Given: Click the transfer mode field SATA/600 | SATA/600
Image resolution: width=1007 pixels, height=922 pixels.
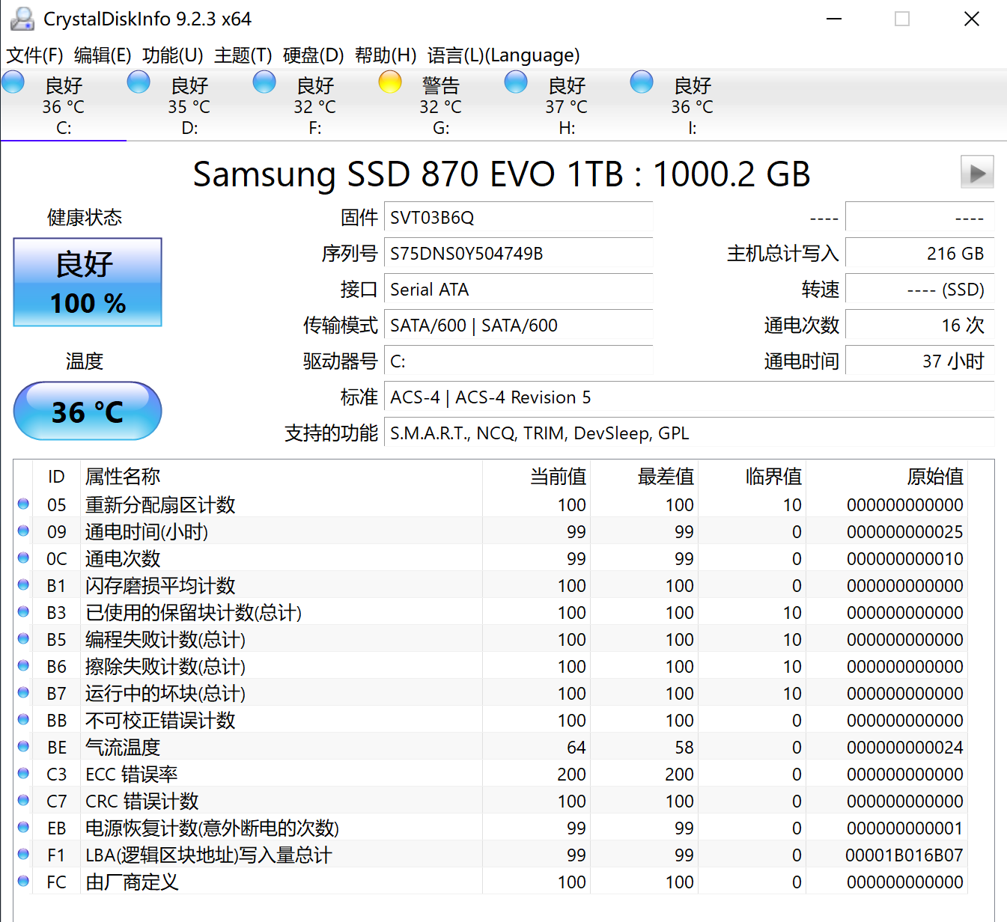Looking at the screenshot, I should coord(518,326).
